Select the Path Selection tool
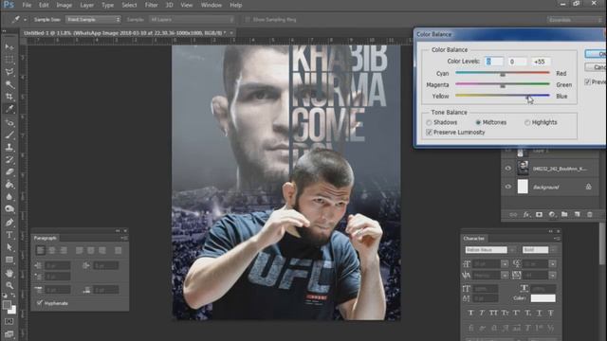Image resolution: width=607 pixels, height=341 pixels. [x=9, y=247]
